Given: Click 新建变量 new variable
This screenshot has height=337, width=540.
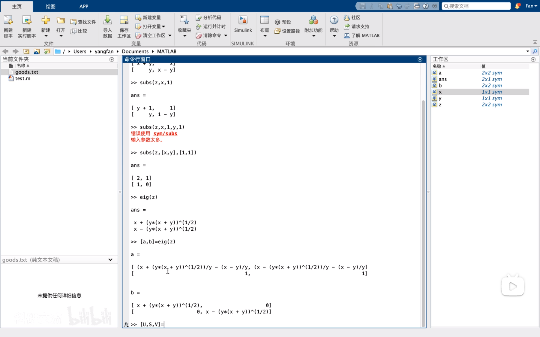Looking at the screenshot, I should pos(148,18).
